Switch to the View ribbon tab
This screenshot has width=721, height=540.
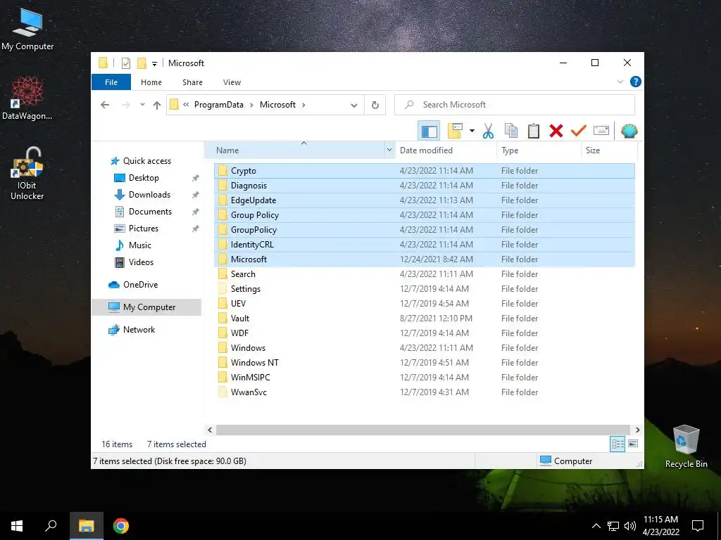(x=232, y=82)
